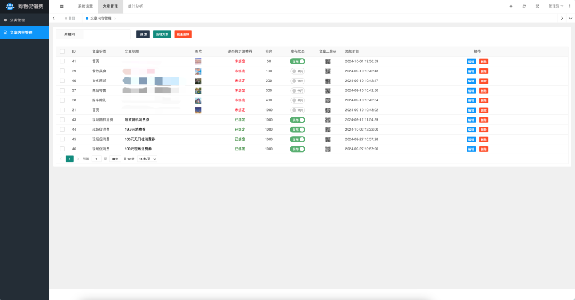Click the 新增文章 button
Screen dimensions: 575x300
pos(162,34)
